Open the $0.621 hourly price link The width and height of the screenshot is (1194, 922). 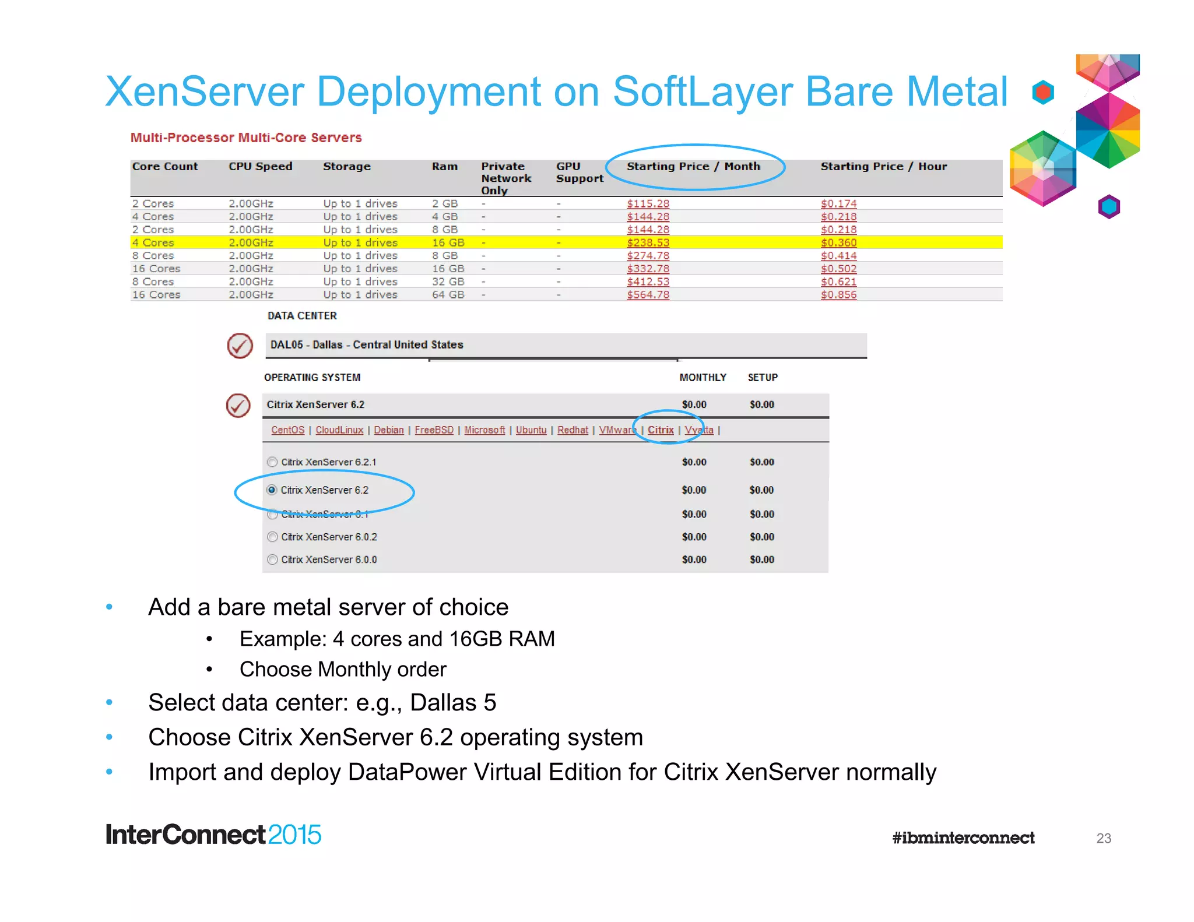point(839,281)
